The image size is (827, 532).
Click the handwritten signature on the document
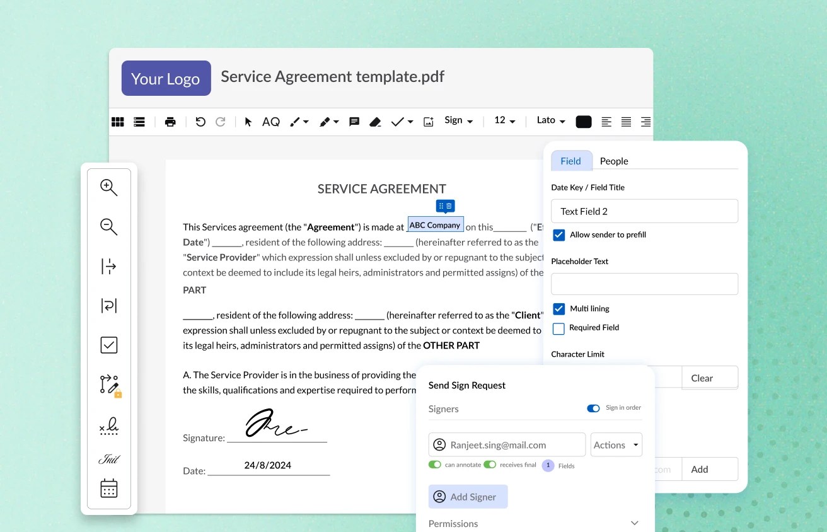276,423
